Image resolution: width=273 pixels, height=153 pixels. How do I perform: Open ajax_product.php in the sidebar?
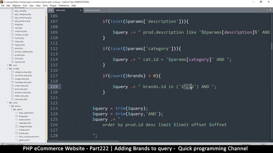coord(23,21)
